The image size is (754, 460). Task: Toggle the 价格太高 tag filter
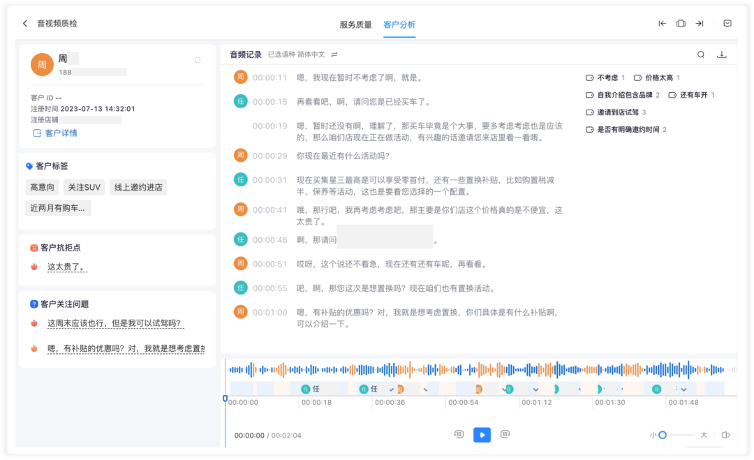point(656,78)
